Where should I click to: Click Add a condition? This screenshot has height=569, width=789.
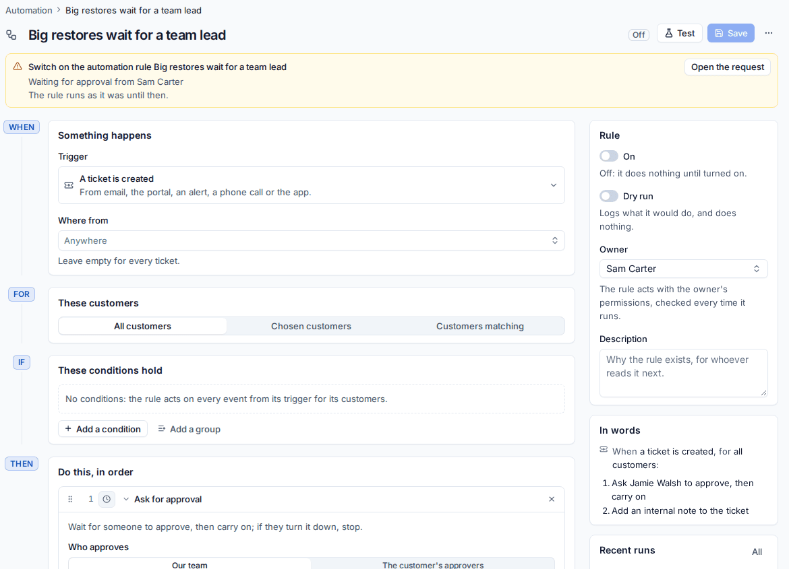103,429
